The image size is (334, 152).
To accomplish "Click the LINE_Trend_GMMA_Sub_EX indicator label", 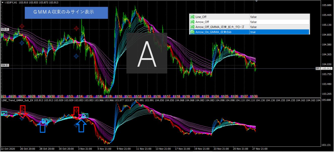I will pyautogui.click(x=17, y=100).
